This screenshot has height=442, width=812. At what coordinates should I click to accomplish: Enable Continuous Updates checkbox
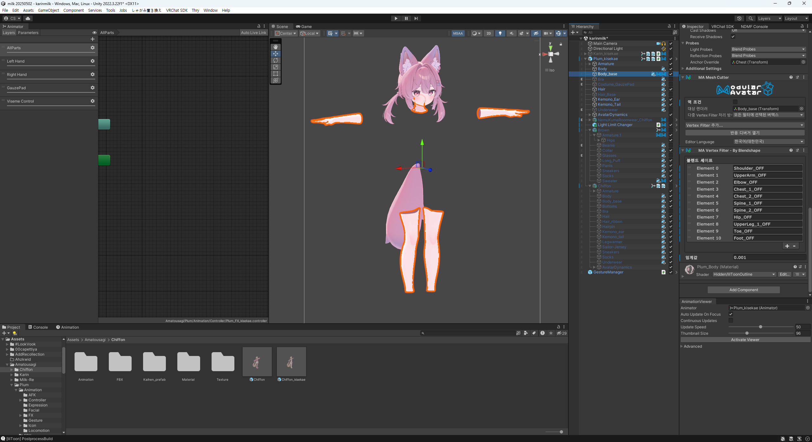[x=731, y=320]
